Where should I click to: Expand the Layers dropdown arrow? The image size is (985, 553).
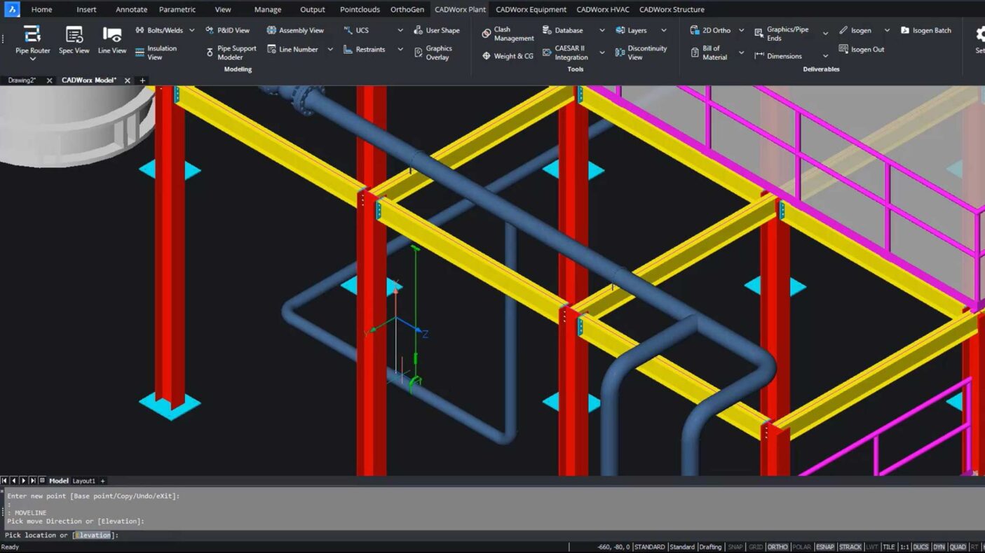(664, 30)
